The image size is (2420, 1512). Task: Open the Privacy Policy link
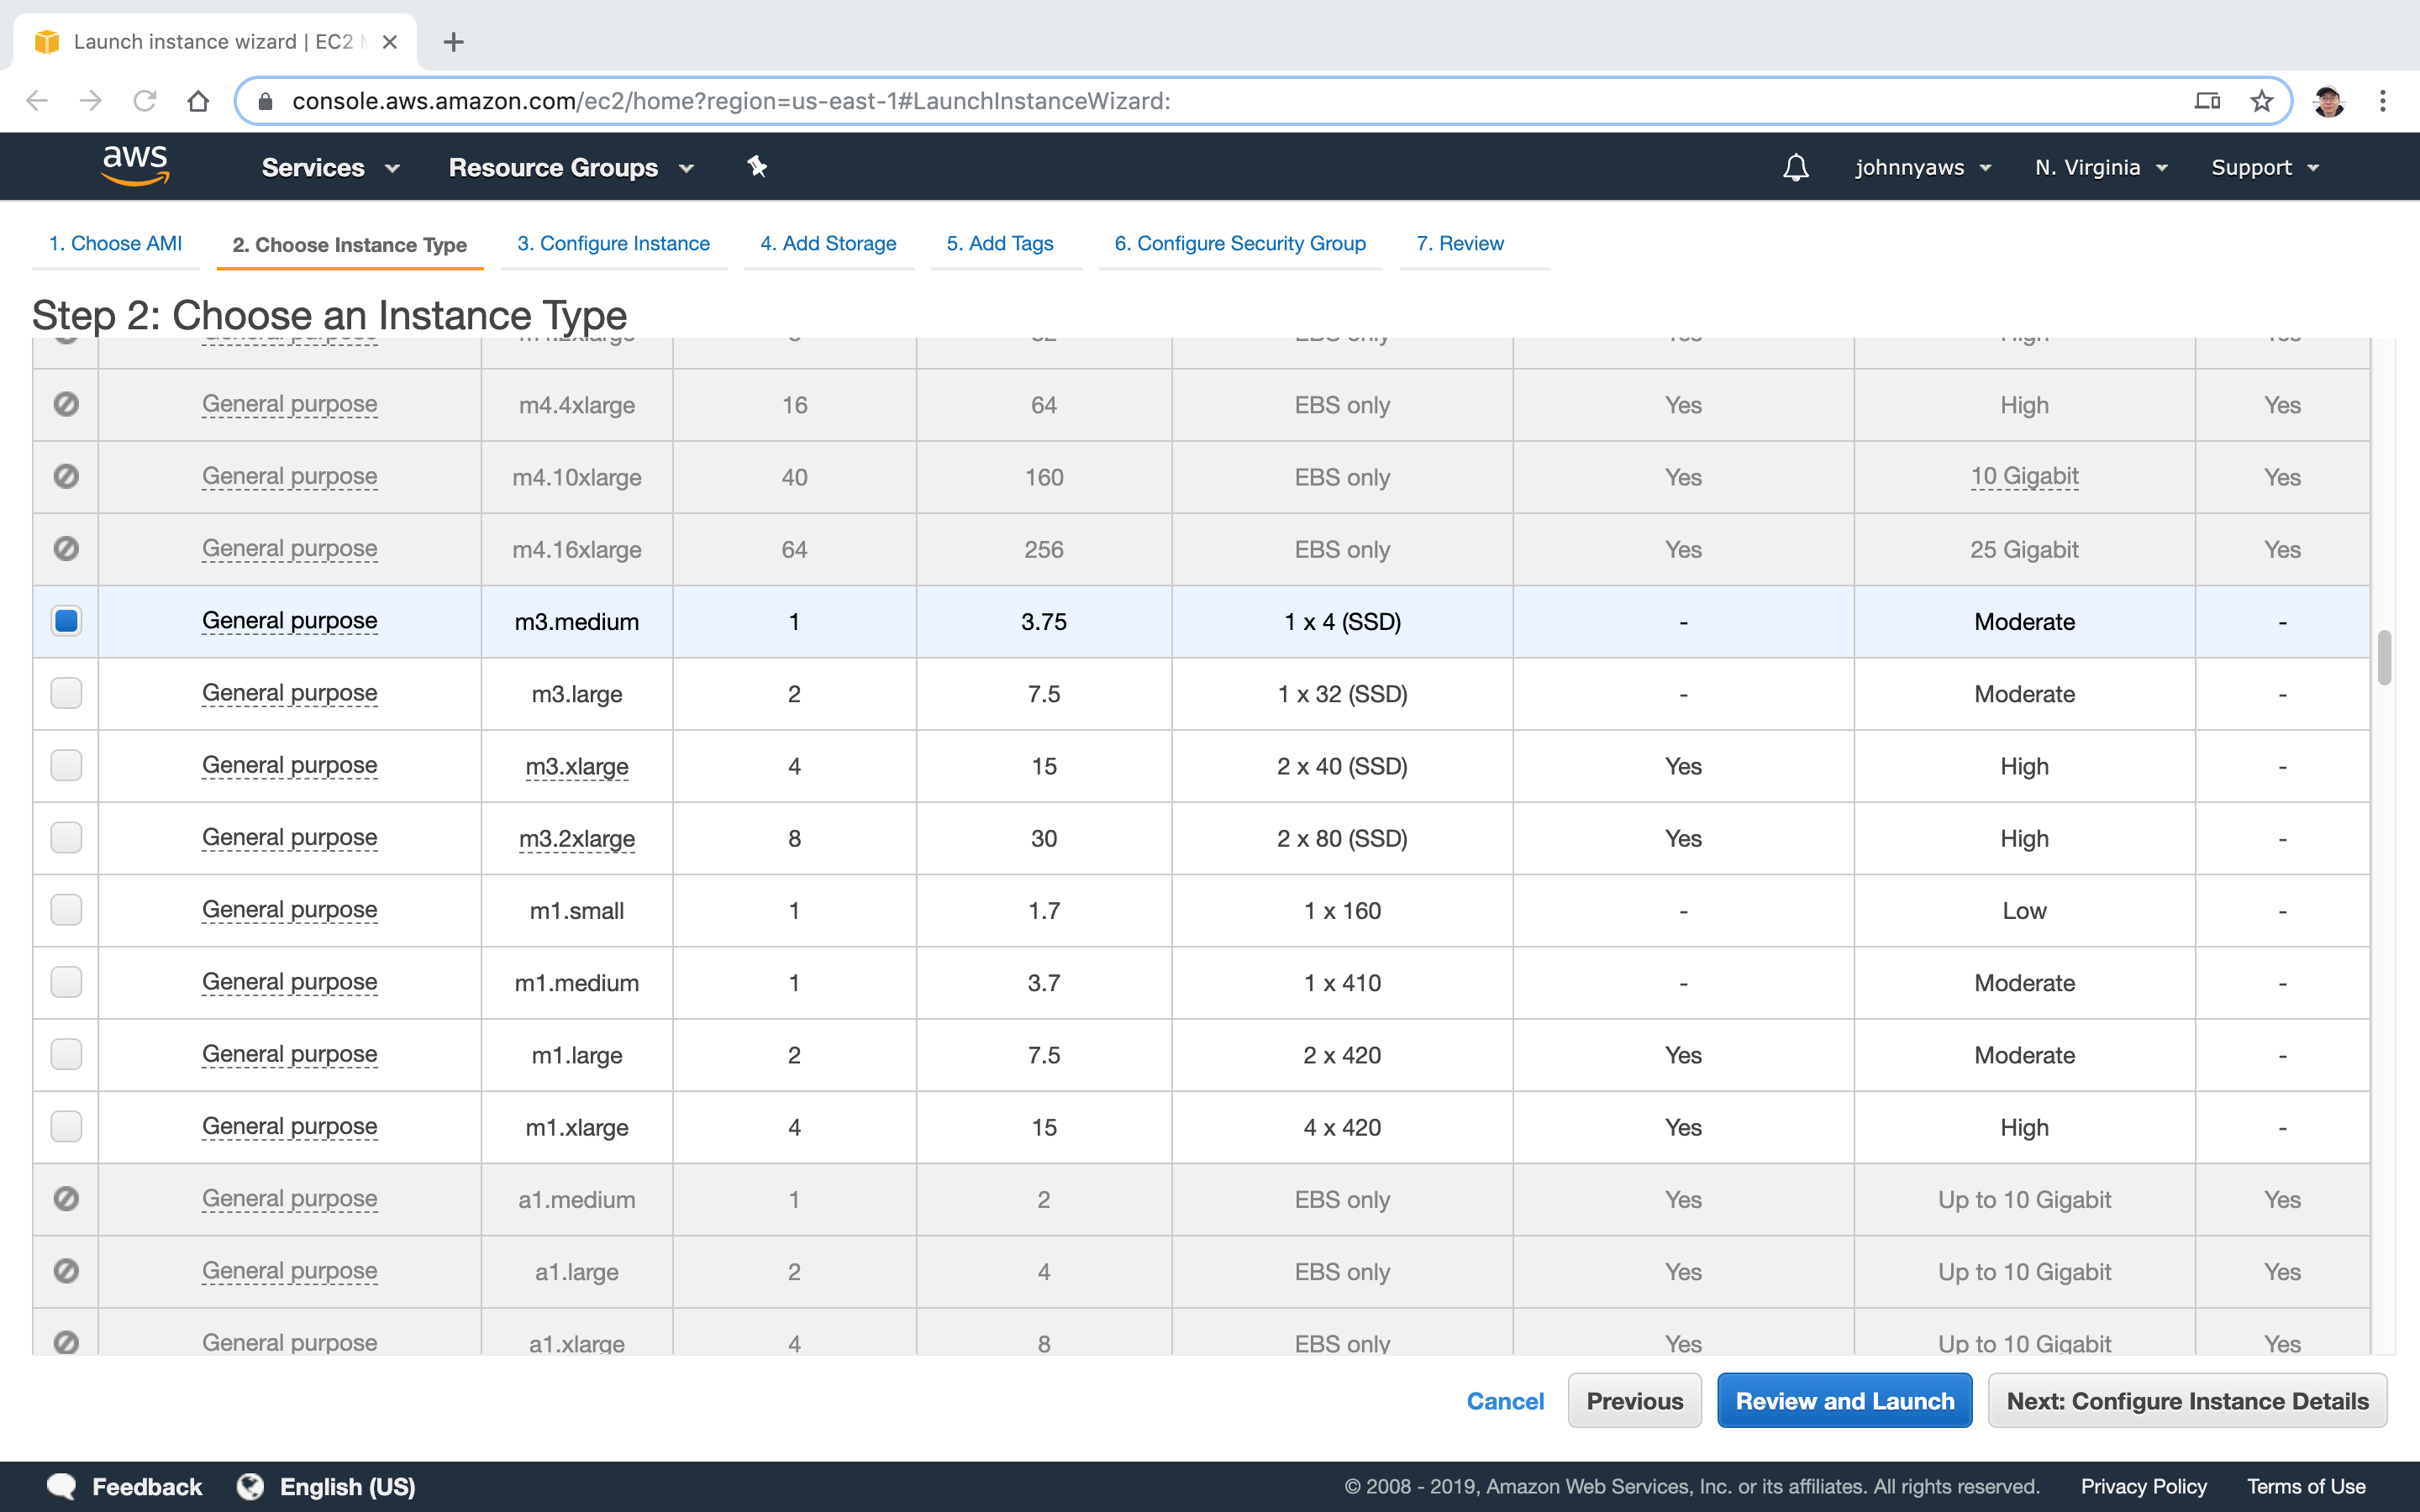click(x=2144, y=1487)
